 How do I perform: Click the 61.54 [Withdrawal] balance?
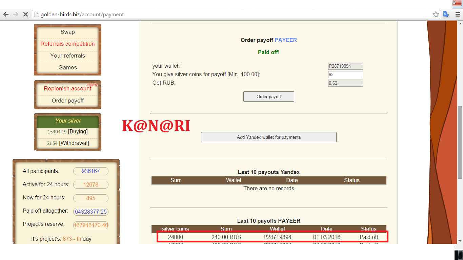pos(67,143)
